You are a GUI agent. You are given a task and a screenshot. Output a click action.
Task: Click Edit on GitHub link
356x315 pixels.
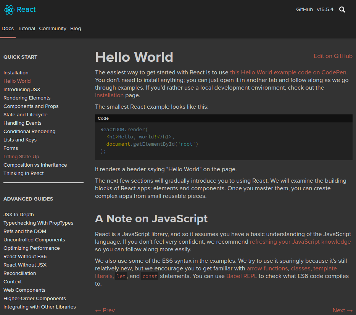[333, 56]
